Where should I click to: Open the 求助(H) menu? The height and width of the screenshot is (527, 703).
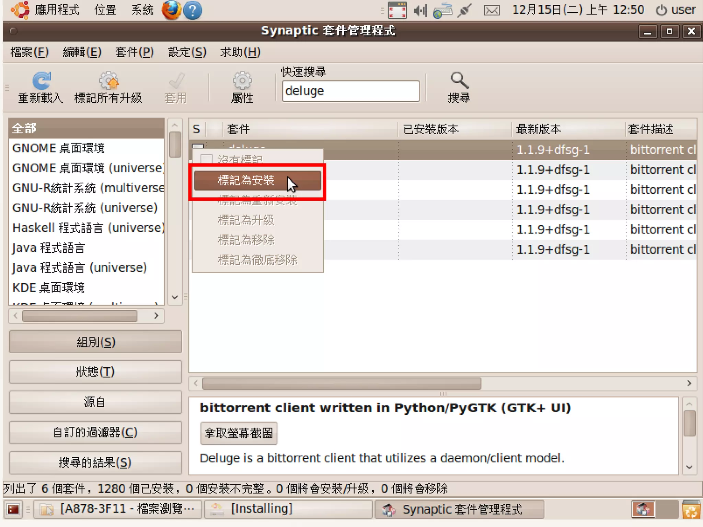point(240,53)
